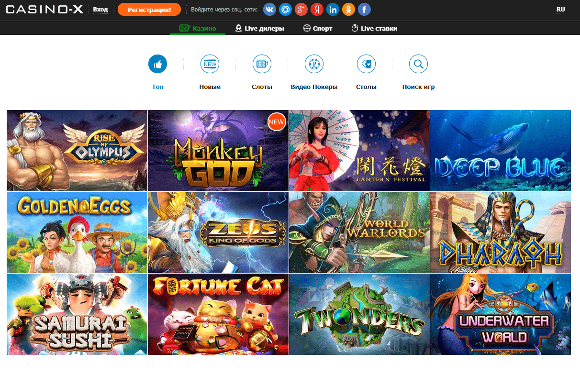The image size is (580, 375).
Task: Open games via the Топ thumbs-up icon
Action: 157,64
